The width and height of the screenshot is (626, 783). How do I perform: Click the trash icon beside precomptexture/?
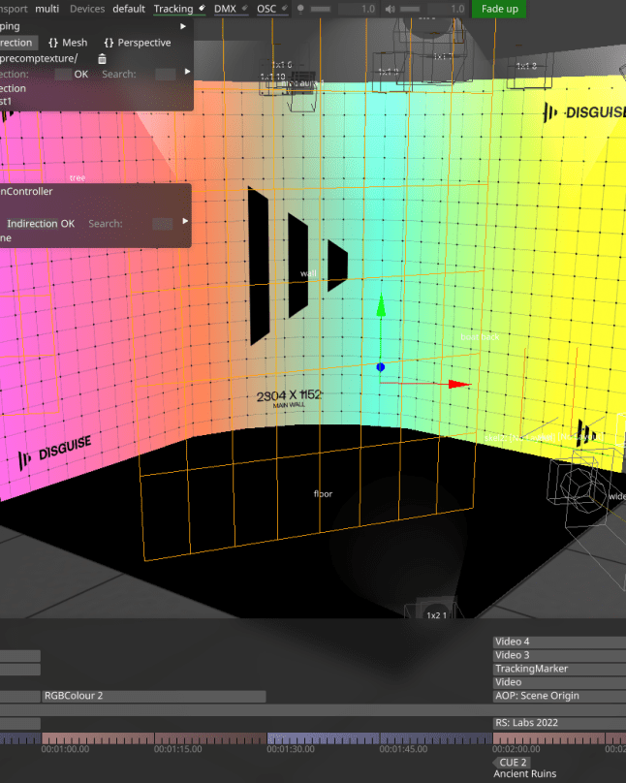pyautogui.click(x=102, y=59)
